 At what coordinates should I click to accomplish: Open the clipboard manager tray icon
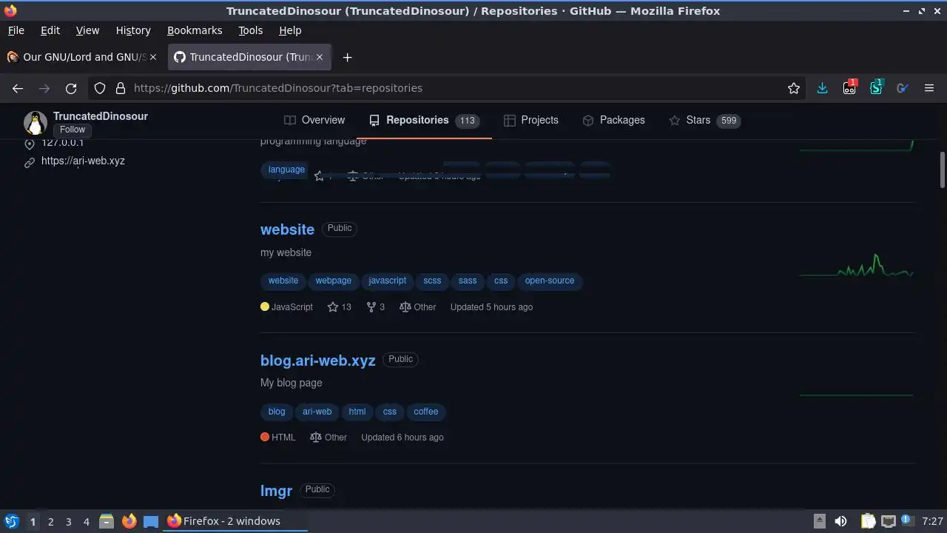click(869, 521)
